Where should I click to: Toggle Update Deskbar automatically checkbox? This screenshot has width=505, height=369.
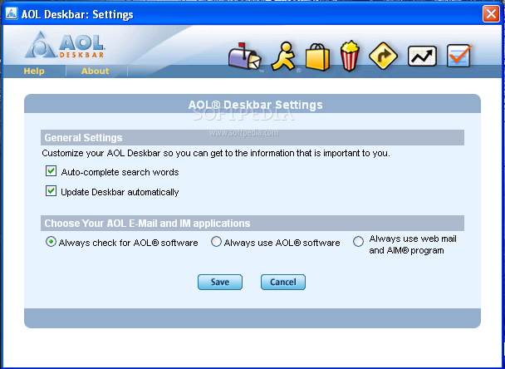point(51,191)
